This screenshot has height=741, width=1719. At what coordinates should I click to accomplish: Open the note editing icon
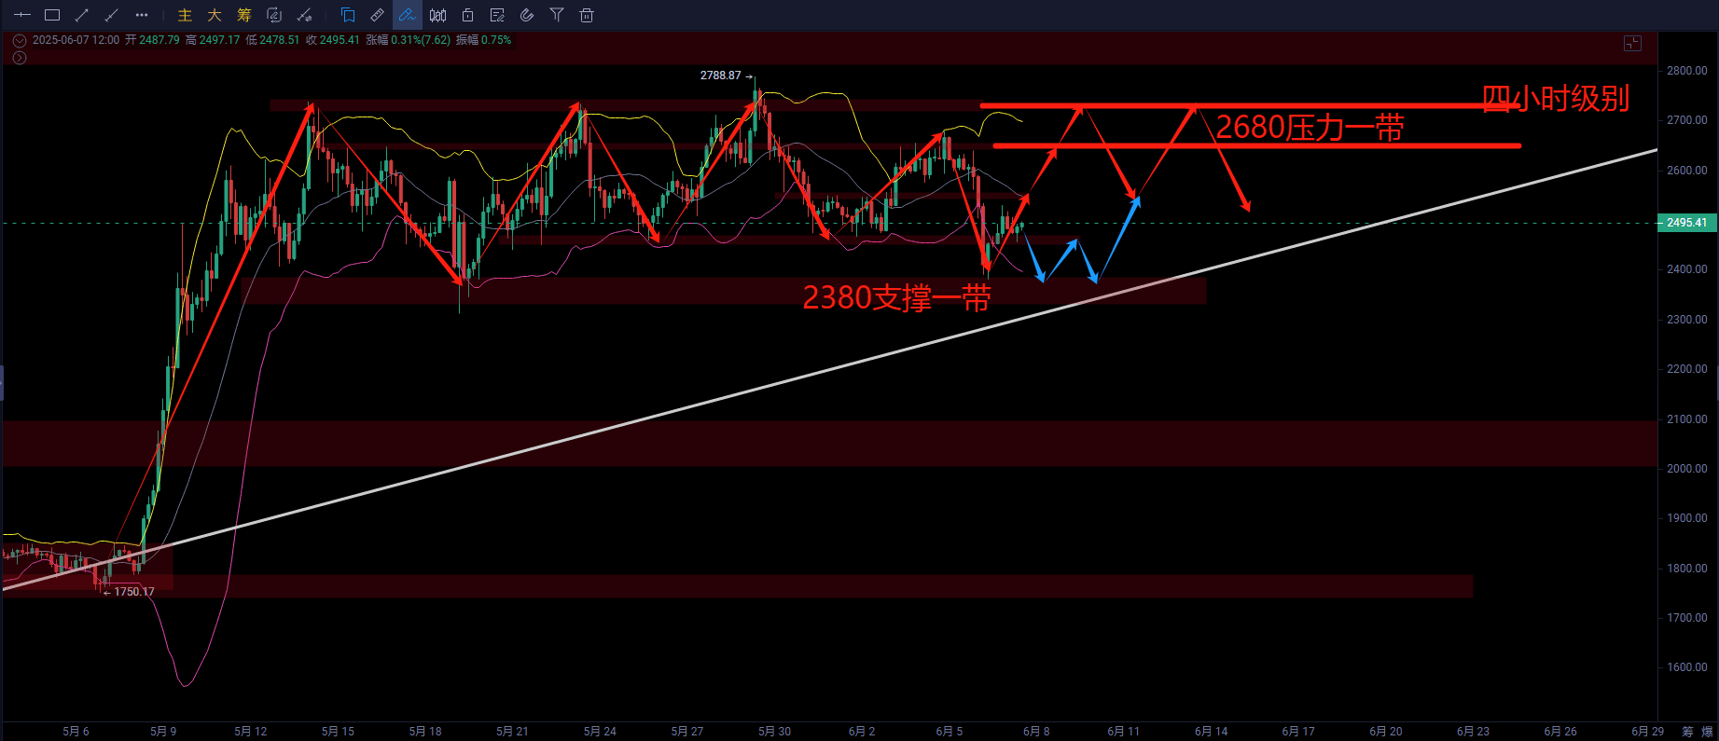497,15
